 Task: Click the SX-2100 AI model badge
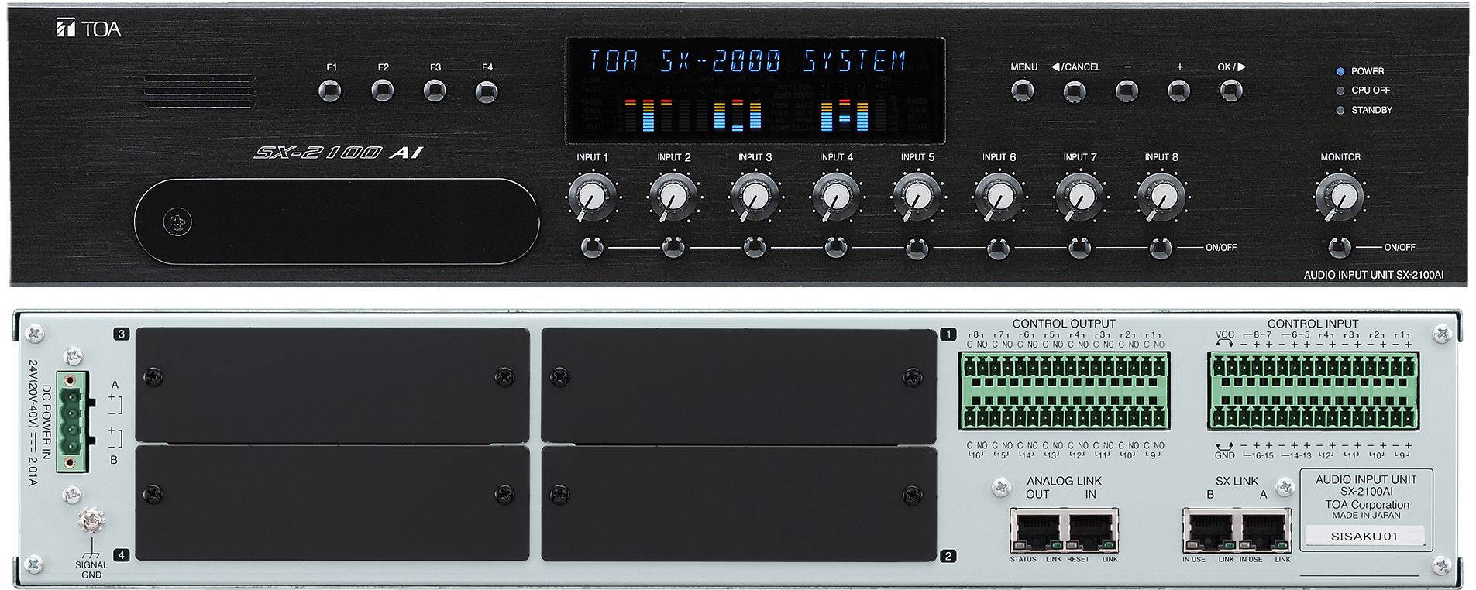[x=339, y=153]
